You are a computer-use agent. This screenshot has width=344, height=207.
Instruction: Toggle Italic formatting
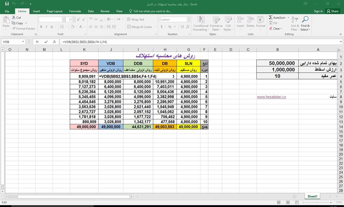pyautogui.click(x=46, y=26)
